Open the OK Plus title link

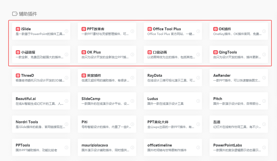coord(94,52)
